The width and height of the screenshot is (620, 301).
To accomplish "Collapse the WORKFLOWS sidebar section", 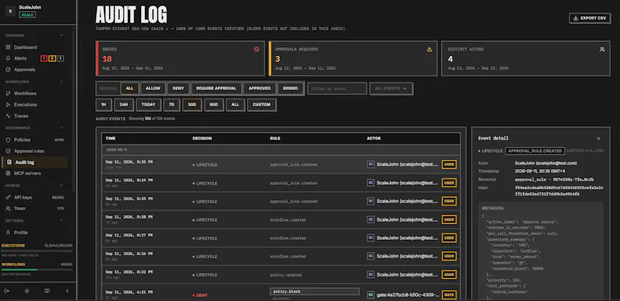I will 61,82.
